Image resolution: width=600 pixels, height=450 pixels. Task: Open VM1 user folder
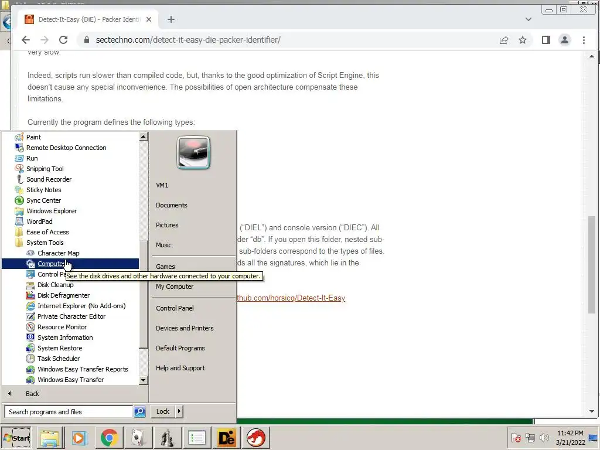(162, 185)
